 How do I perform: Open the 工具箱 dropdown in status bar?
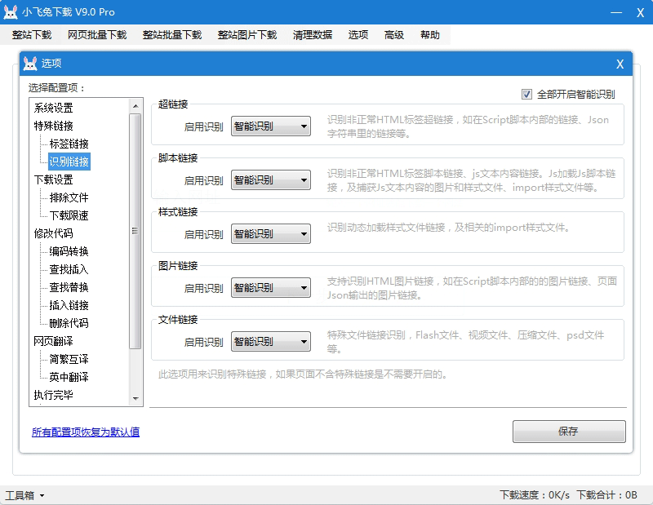click(x=24, y=495)
